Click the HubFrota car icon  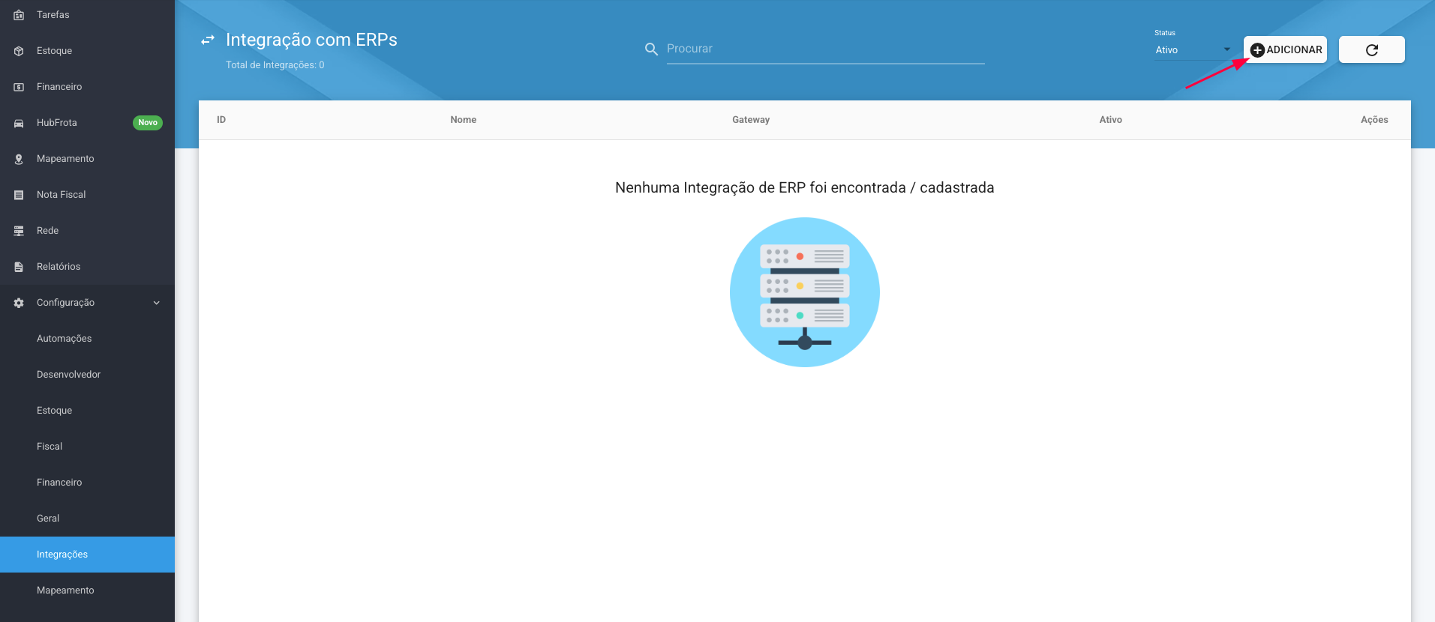coord(19,123)
